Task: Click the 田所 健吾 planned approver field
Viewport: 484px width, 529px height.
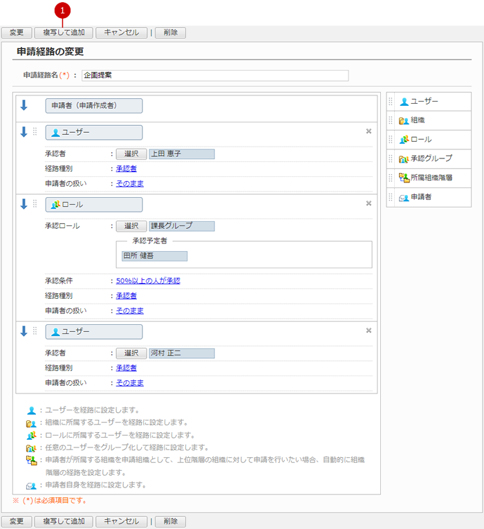Action: click(154, 256)
